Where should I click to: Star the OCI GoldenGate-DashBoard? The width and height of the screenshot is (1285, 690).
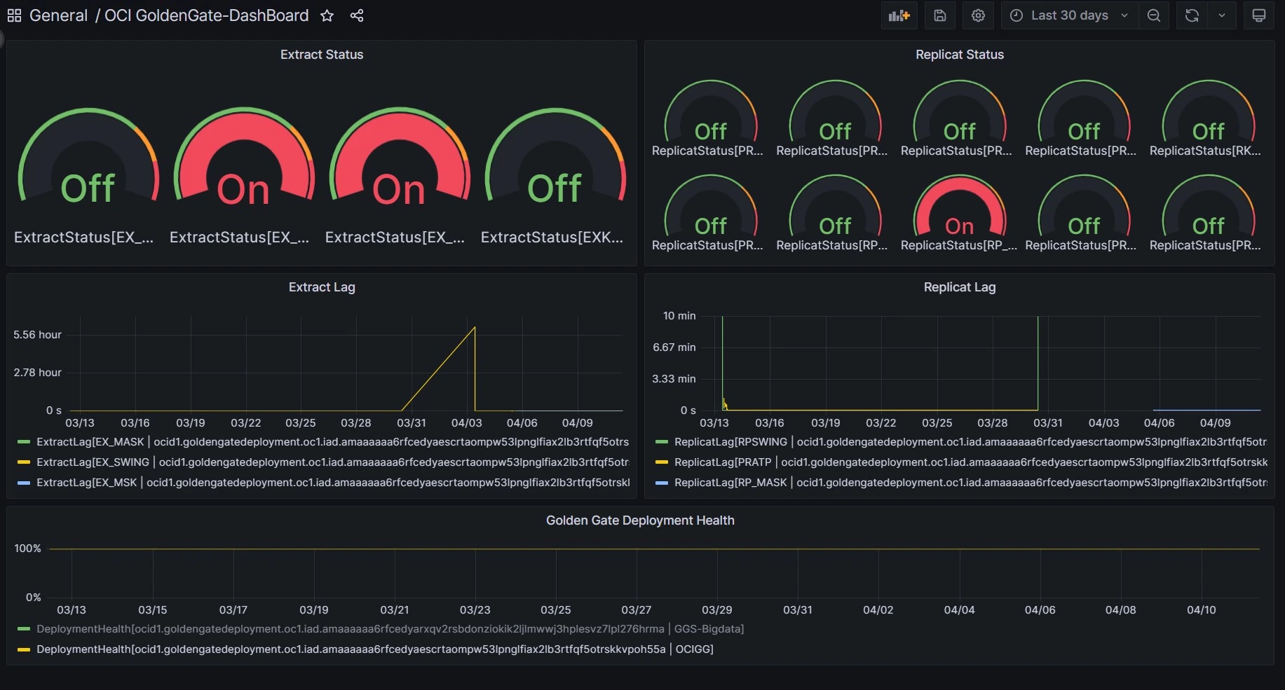327,15
